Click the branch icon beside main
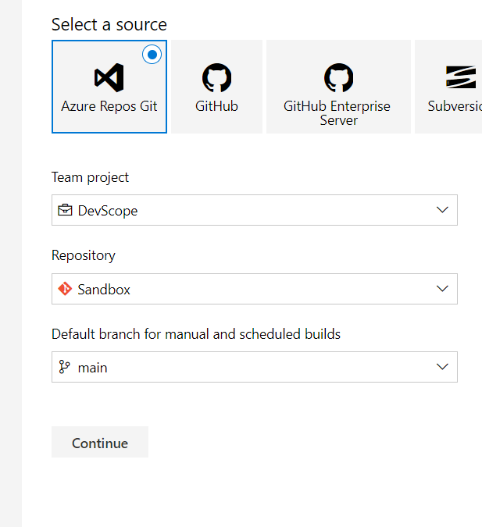 (x=64, y=367)
